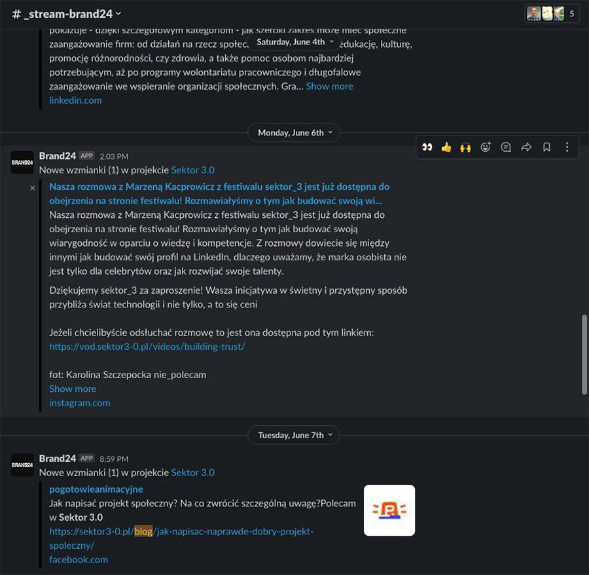Bookmark the Brand24 message
This screenshot has width=589, height=575.
pyautogui.click(x=546, y=147)
